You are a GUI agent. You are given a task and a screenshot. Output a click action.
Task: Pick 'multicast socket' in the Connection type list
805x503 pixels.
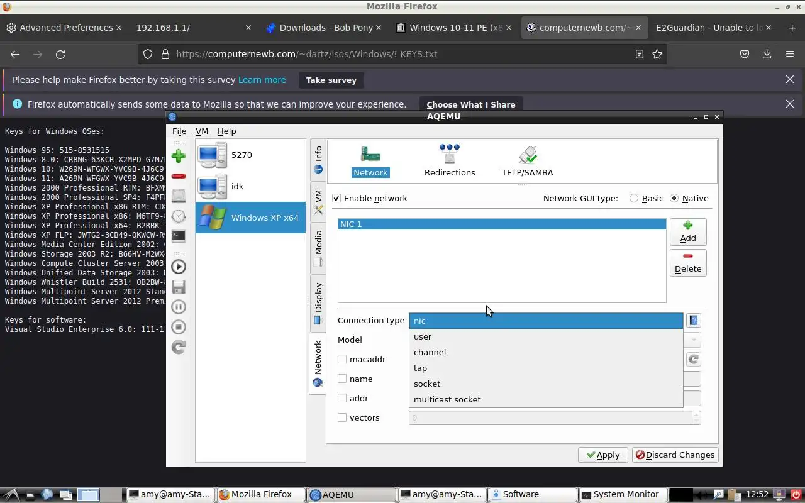tap(546, 399)
